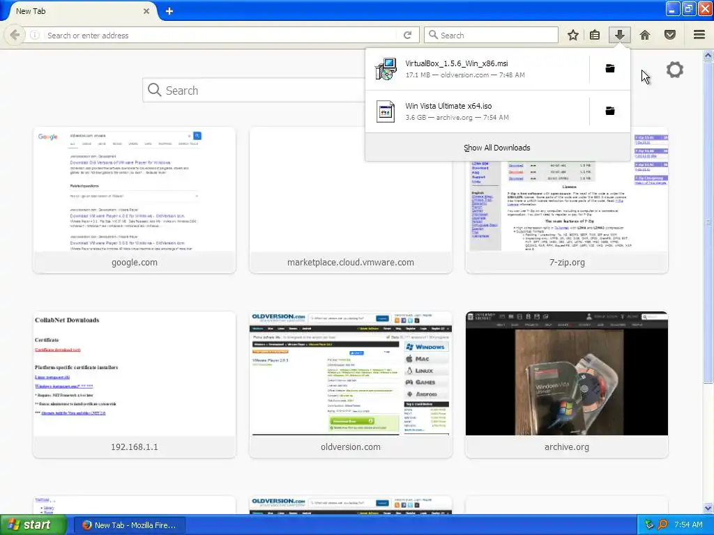Click the system tray search icon
The height and width of the screenshot is (535, 714).
pyautogui.click(x=662, y=525)
